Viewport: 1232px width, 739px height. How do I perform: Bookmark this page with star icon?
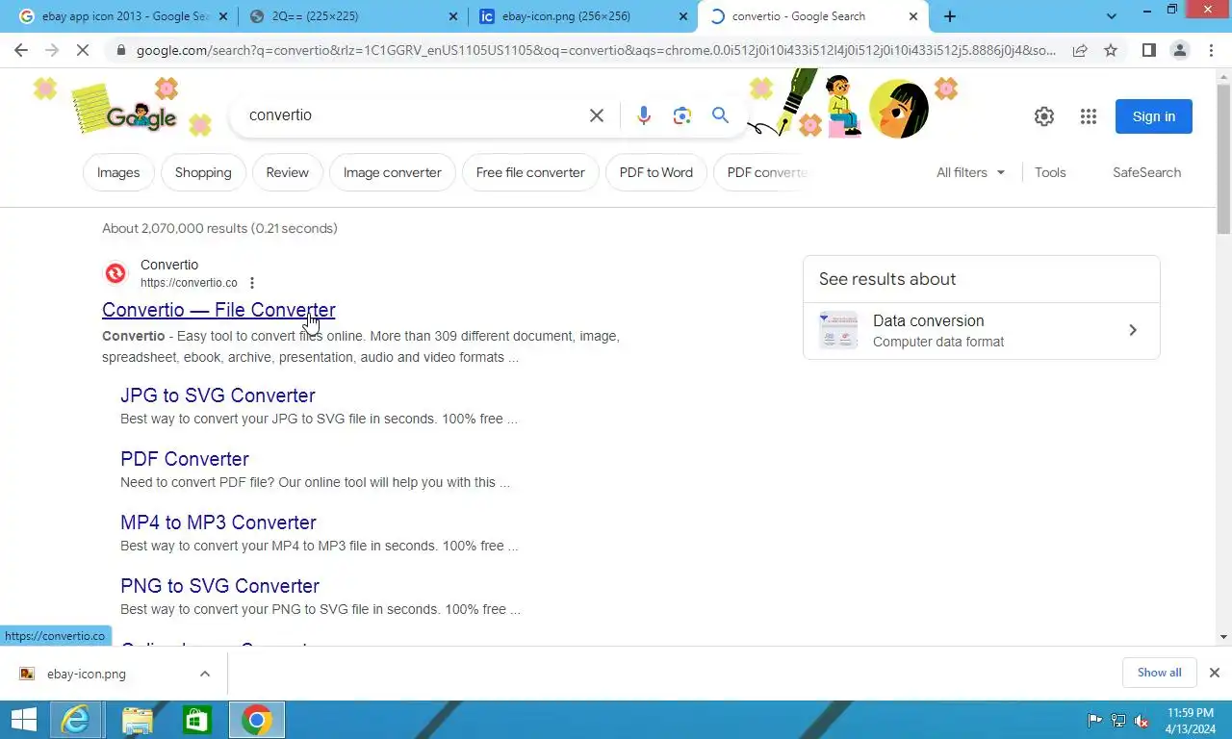[1111, 50]
